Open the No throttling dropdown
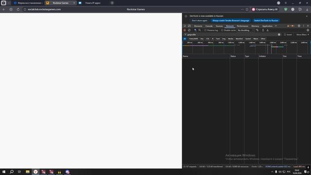Screen dimensions: 311x175 (245, 30)
